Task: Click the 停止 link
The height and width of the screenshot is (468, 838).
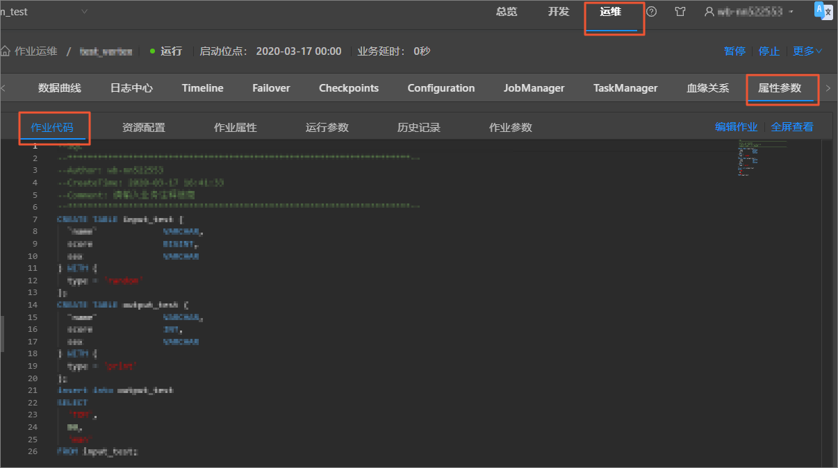Action: click(x=769, y=51)
